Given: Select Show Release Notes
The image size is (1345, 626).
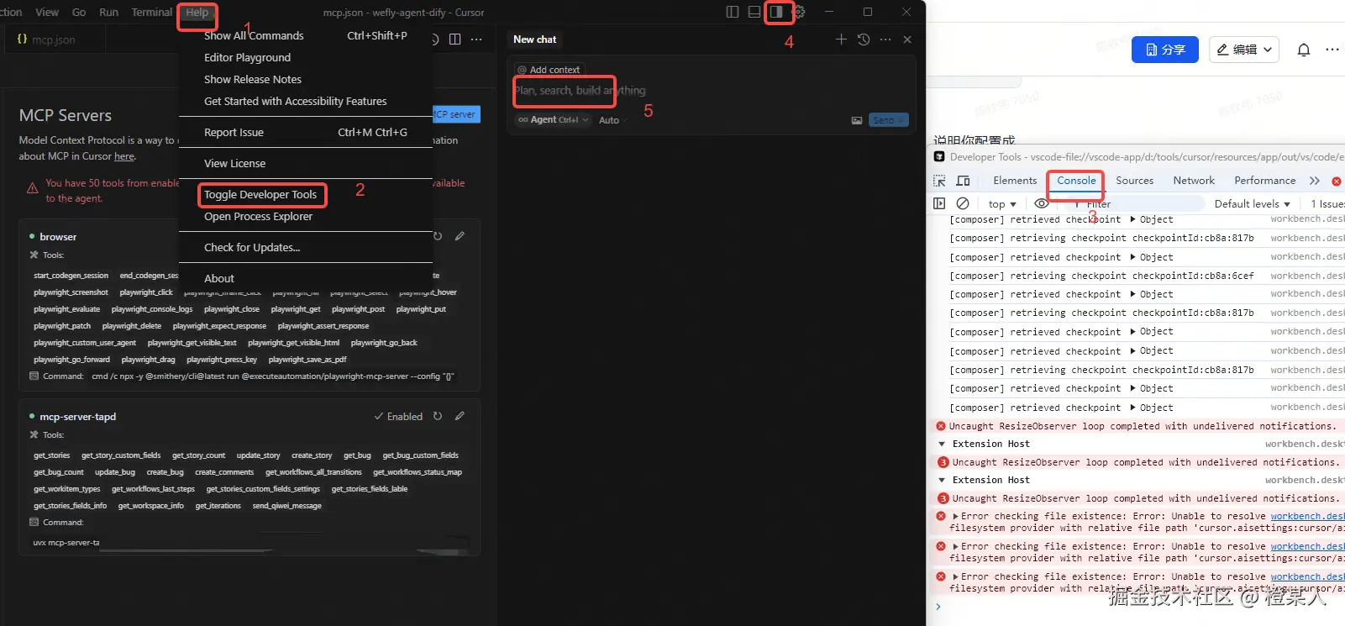Looking at the screenshot, I should (x=306, y=79).
